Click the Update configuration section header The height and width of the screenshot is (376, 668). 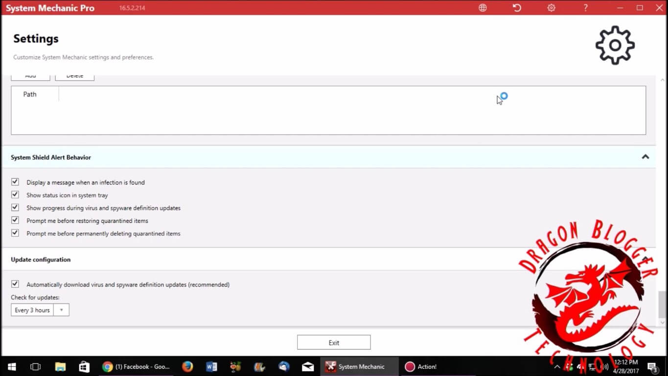coord(41,259)
